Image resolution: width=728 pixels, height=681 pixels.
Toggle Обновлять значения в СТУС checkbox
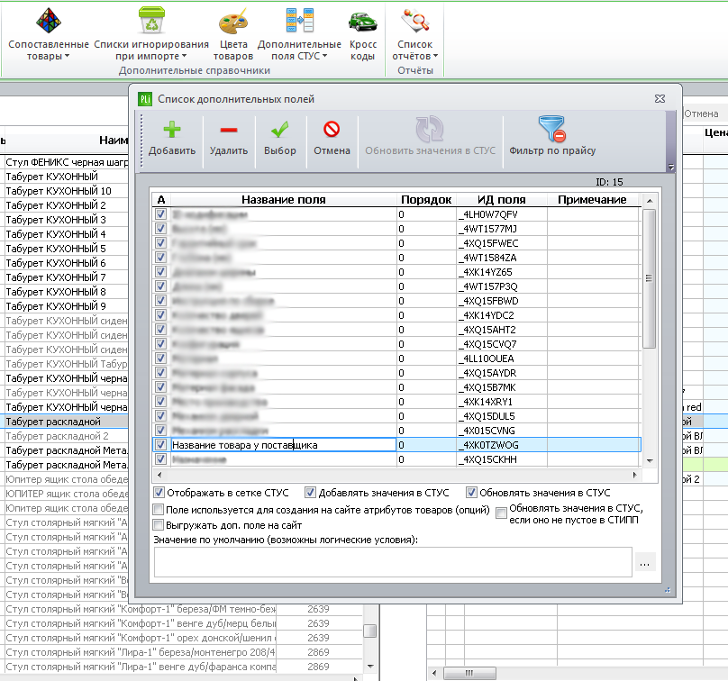(x=471, y=493)
